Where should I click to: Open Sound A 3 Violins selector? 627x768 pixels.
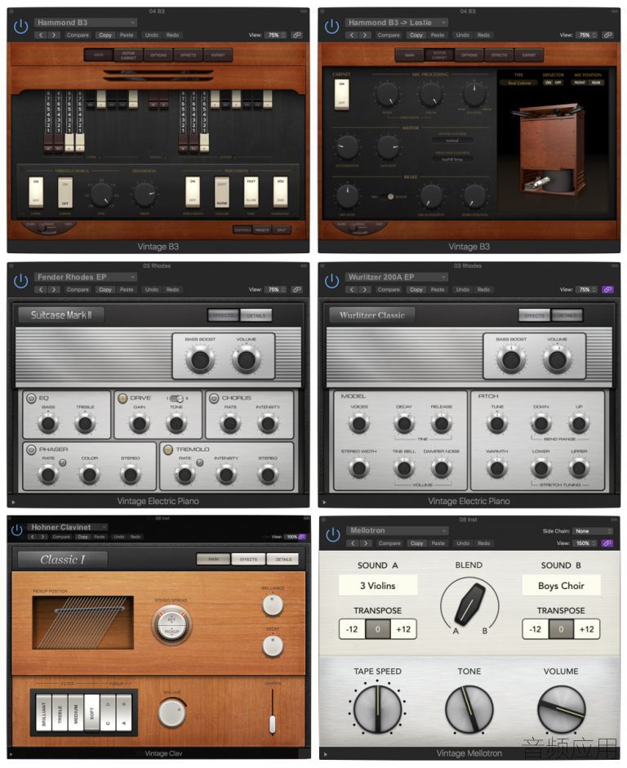[378, 585]
